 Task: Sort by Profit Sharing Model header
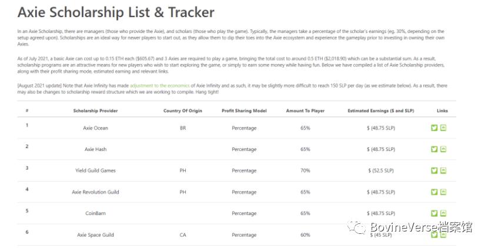pyautogui.click(x=244, y=110)
